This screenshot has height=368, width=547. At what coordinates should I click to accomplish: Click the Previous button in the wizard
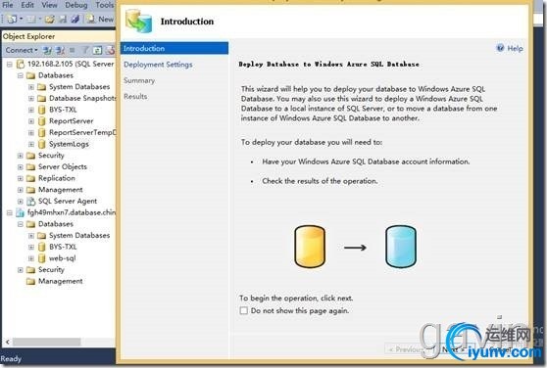(x=409, y=349)
